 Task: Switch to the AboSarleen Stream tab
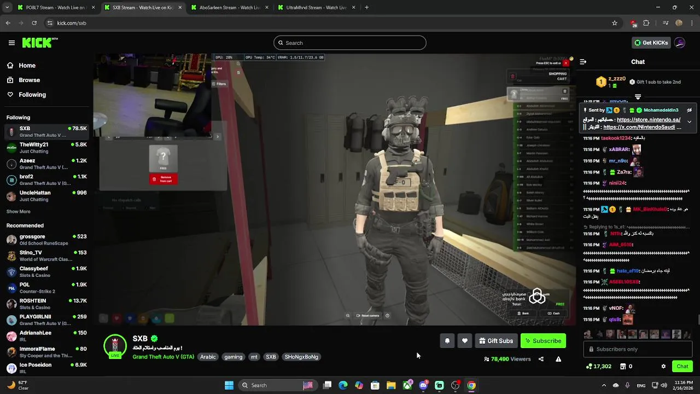pos(229,8)
